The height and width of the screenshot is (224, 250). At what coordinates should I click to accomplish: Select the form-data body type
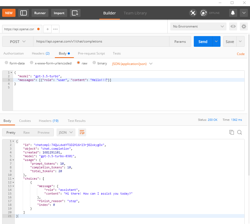(x=6, y=63)
